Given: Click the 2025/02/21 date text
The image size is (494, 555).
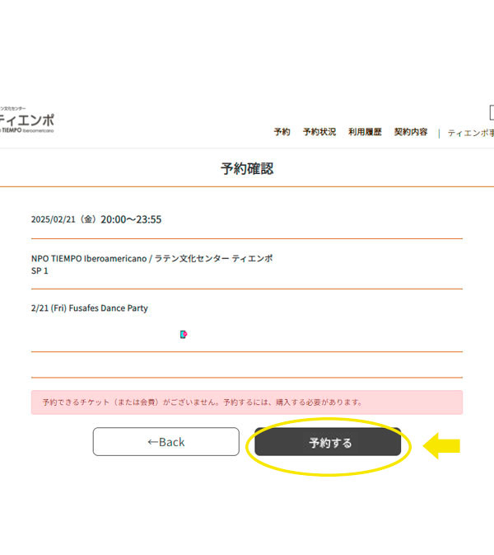Looking at the screenshot, I should pos(54,219).
